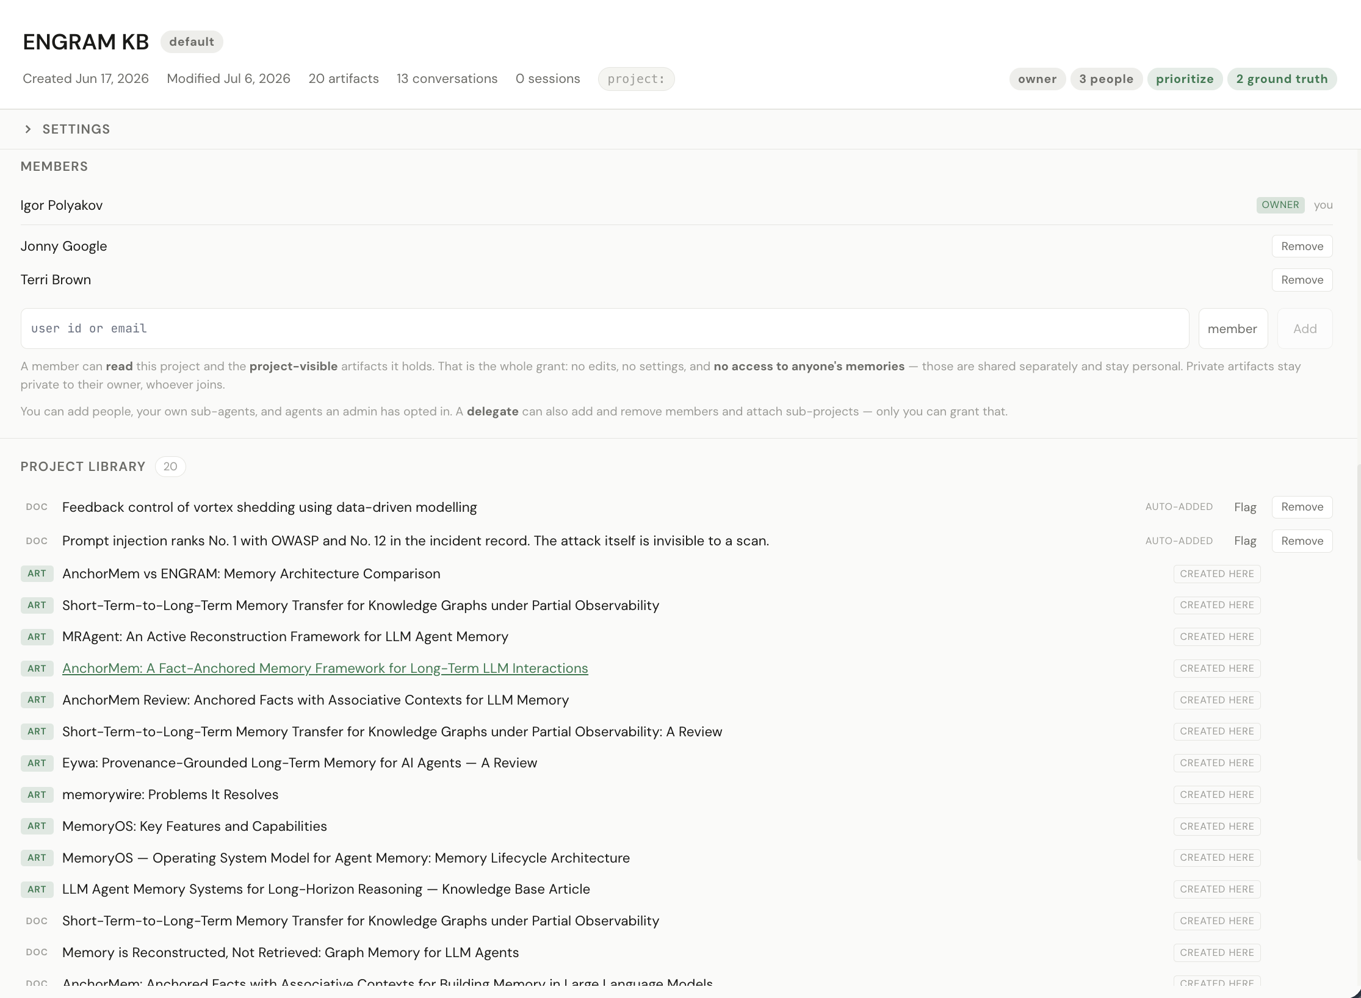
Task: Click the page vertical scrollbar
Action: (x=1358, y=662)
